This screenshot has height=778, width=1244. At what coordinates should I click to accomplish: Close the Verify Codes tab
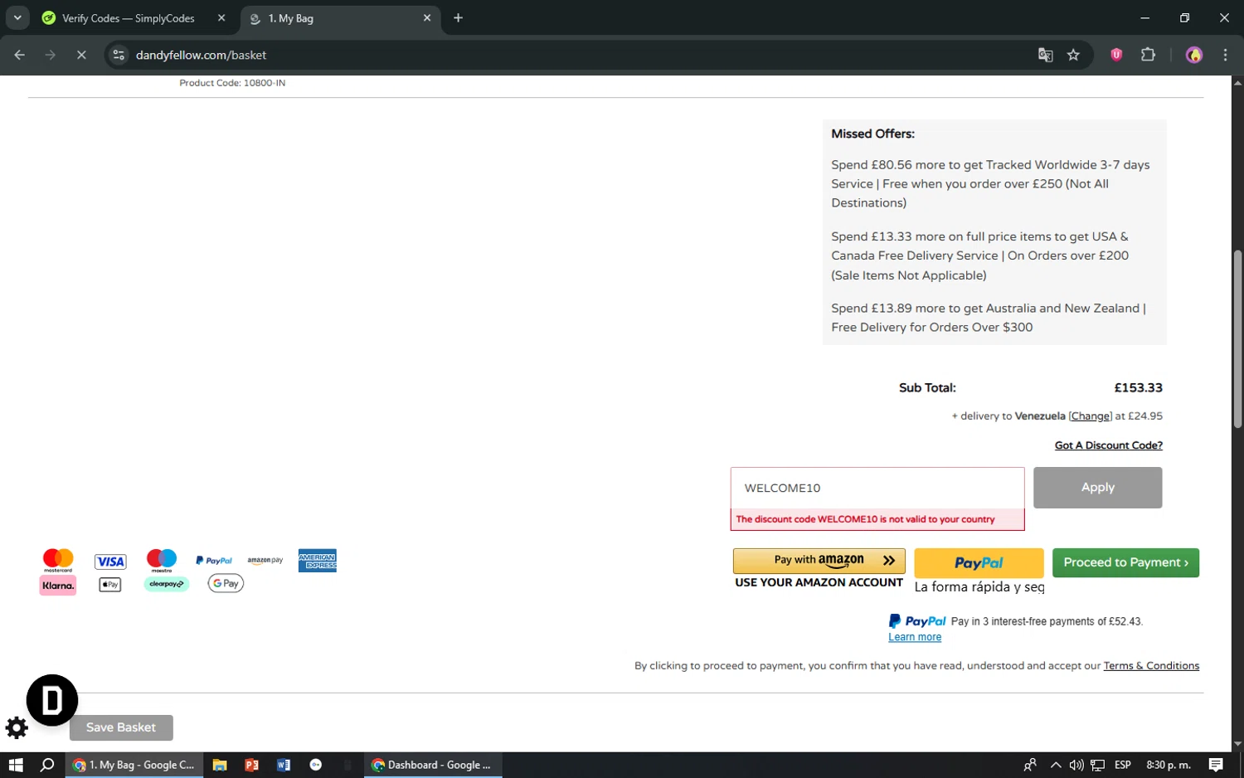[221, 17]
